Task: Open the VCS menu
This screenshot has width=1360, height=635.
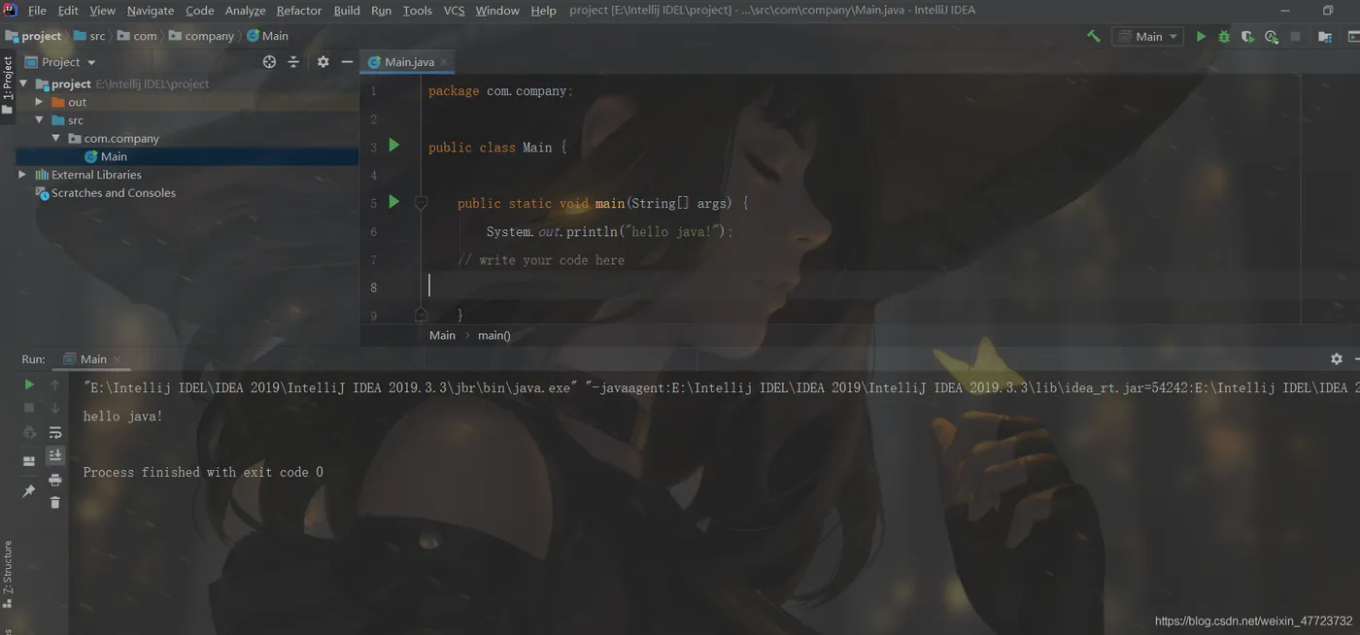Action: point(454,10)
